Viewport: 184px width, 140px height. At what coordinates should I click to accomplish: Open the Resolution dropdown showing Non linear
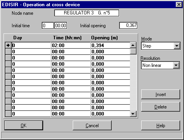pyautogui.click(x=176, y=65)
